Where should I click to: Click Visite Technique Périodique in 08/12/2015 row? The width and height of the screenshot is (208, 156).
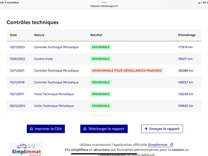point(54,106)
